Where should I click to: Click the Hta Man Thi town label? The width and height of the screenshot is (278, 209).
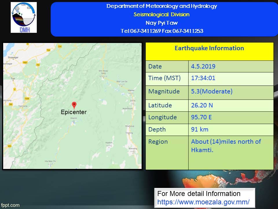[x=50, y=161]
